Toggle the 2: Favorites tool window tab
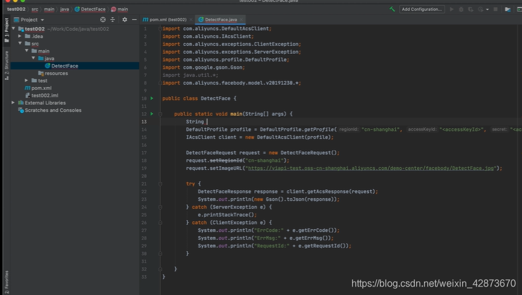 coord(7,282)
